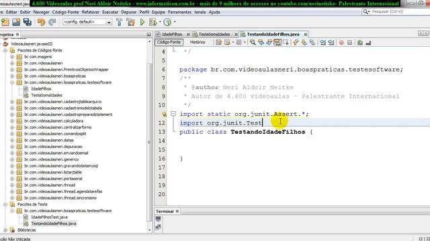Click the Find Next Occurrence editor icon

coord(269,42)
